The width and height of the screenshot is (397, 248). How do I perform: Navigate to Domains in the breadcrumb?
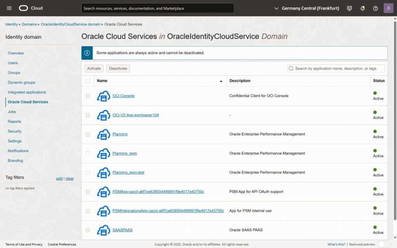tap(29, 24)
